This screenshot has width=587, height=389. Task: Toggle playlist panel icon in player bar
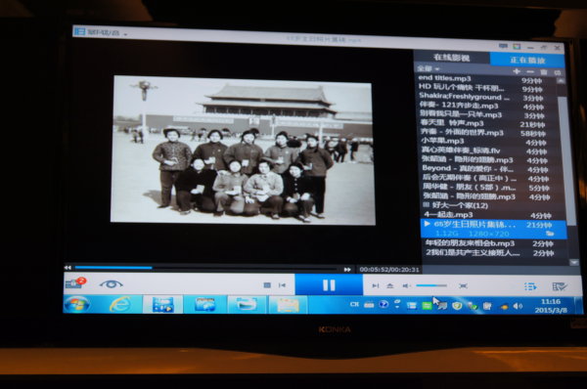(530, 286)
